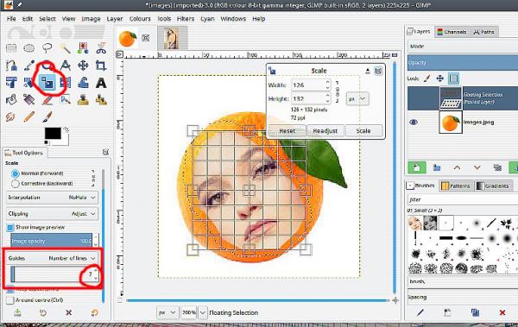518x327 pixels.
Task: Open the Filters menu
Action: [x=186, y=19]
